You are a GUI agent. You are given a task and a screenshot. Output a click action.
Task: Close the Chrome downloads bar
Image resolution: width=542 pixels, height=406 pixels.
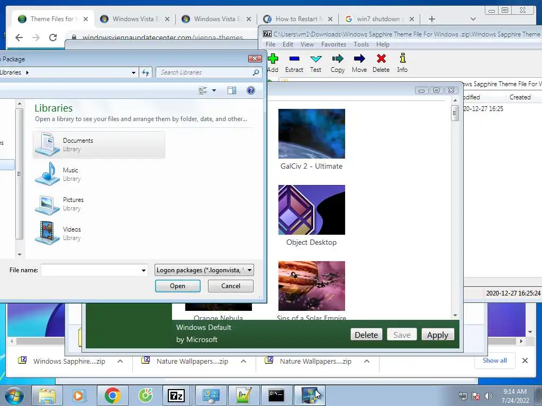pyautogui.click(x=525, y=361)
